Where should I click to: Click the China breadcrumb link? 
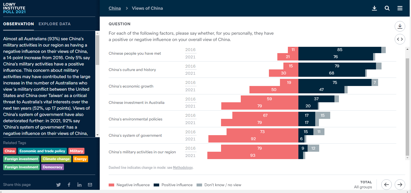115,8
